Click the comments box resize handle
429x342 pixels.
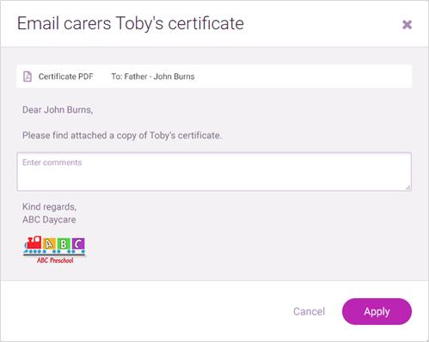pos(408,187)
